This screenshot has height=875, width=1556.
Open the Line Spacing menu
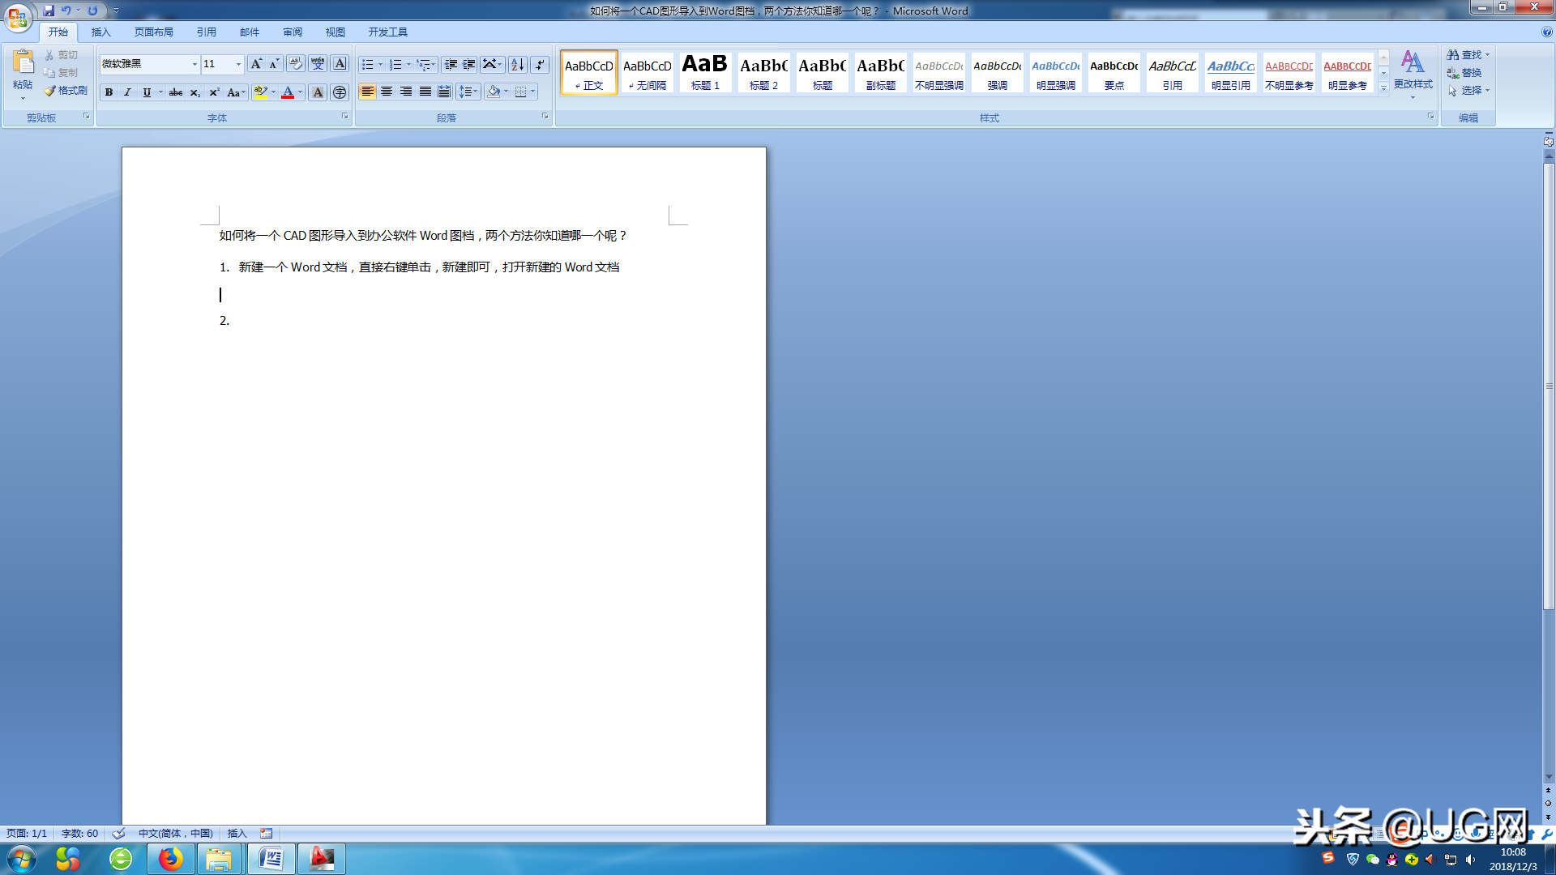tap(468, 92)
